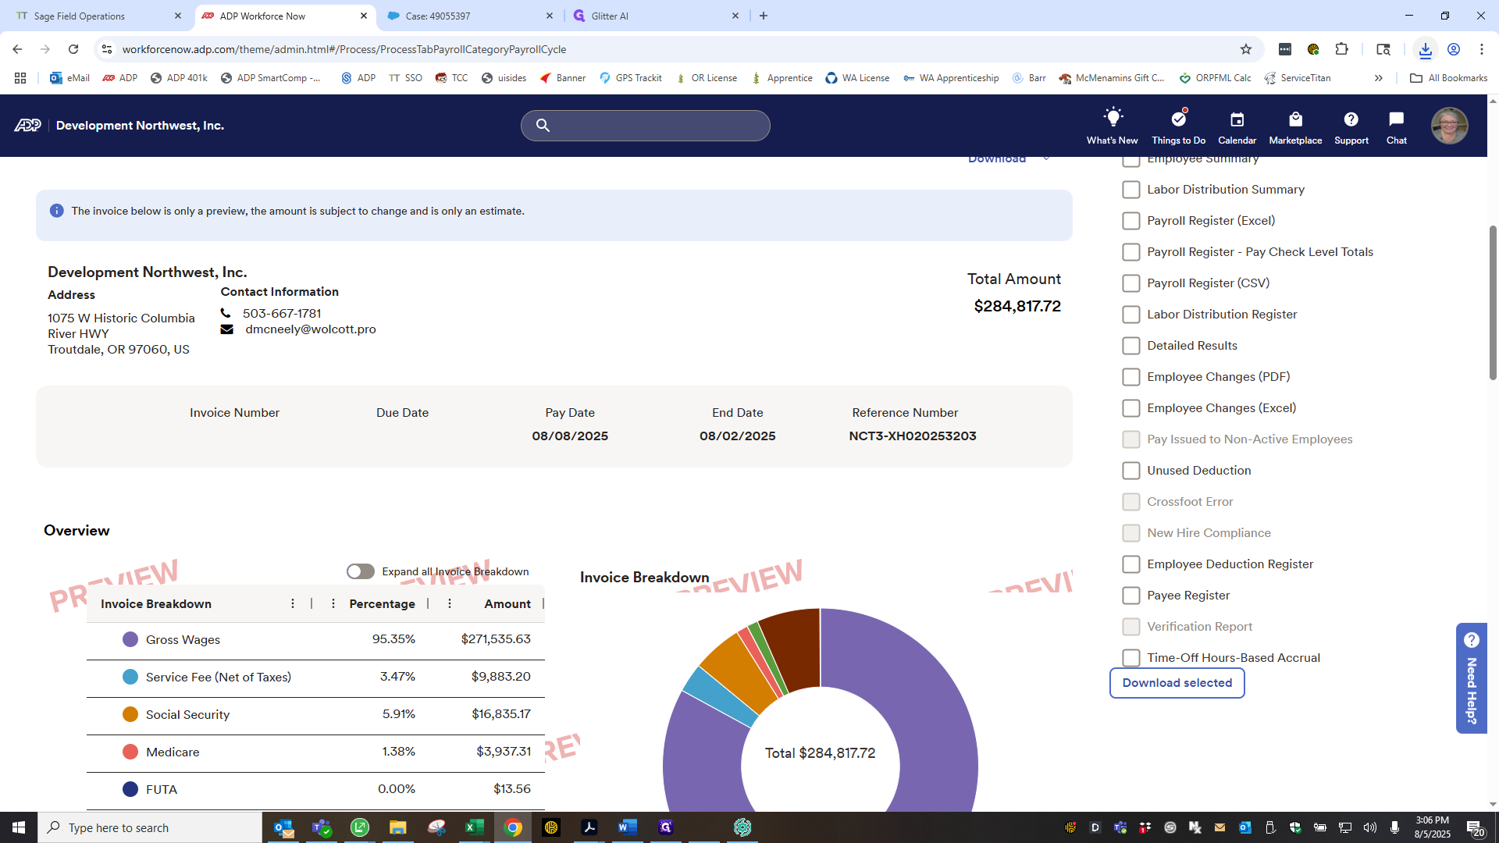Toggle Expand all Invoice Breakdown switch
This screenshot has width=1499, height=843.
tap(361, 571)
